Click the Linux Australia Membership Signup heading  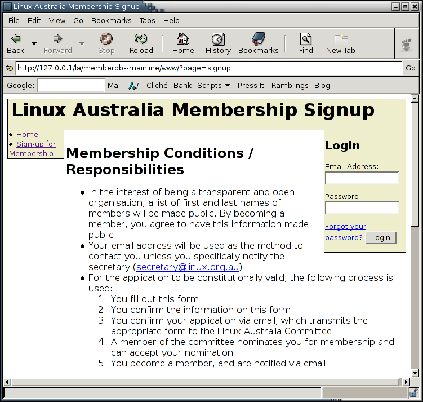pos(193,110)
